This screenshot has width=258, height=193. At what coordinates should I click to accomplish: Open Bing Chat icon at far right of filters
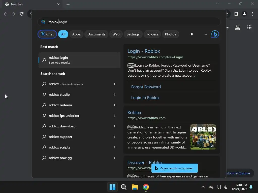click(x=215, y=34)
